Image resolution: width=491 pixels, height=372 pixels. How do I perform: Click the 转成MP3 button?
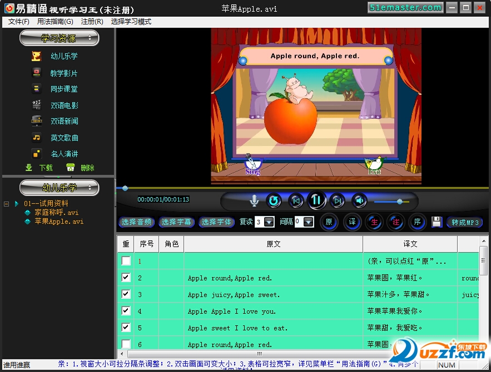click(465, 222)
